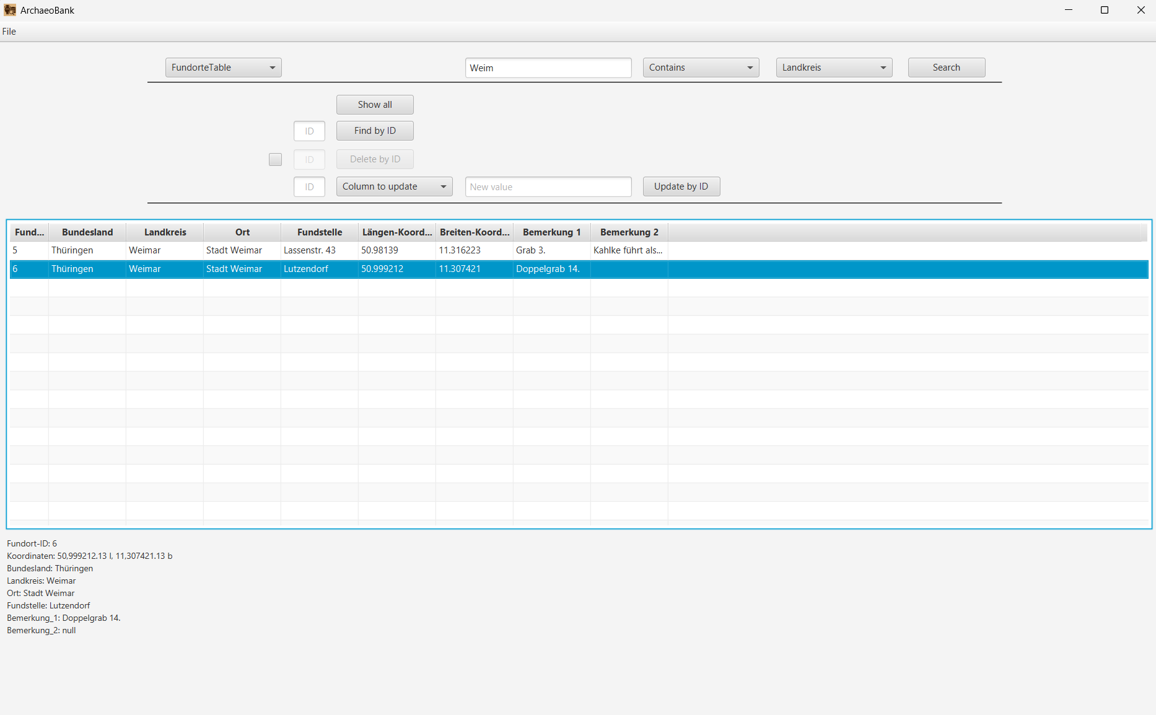Image resolution: width=1156 pixels, height=715 pixels.
Task: Focus the search text field containing Weim
Action: pos(548,68)
